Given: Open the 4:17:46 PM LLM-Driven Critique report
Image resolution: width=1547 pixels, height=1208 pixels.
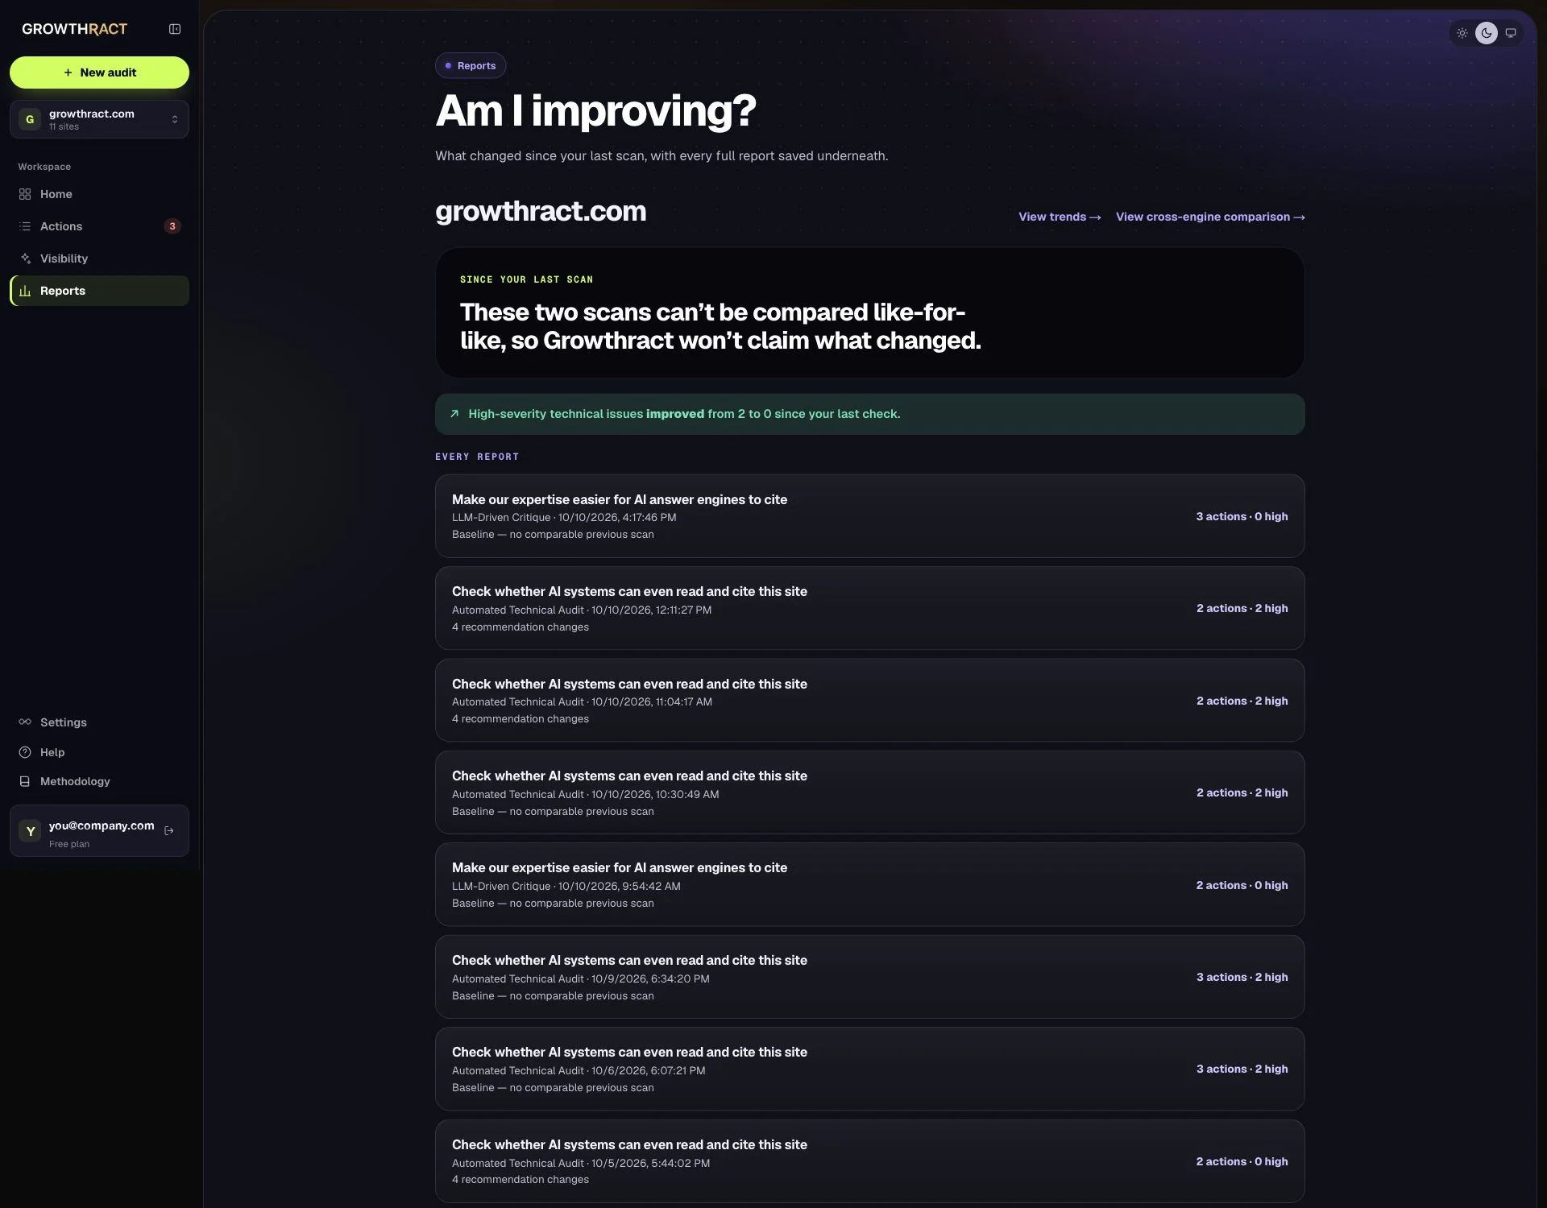Looking at the screenshot, I should [x=869, y=516].
